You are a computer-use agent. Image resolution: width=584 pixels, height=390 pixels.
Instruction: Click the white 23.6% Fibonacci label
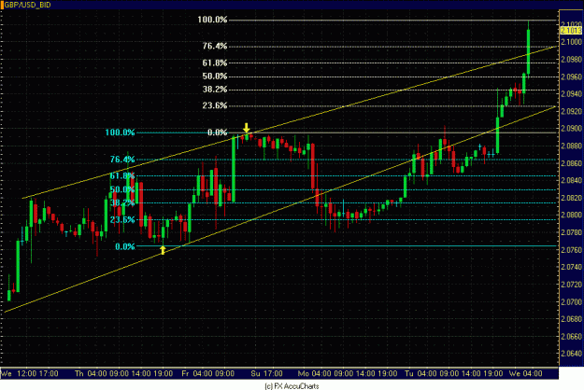tap(215, 105)
